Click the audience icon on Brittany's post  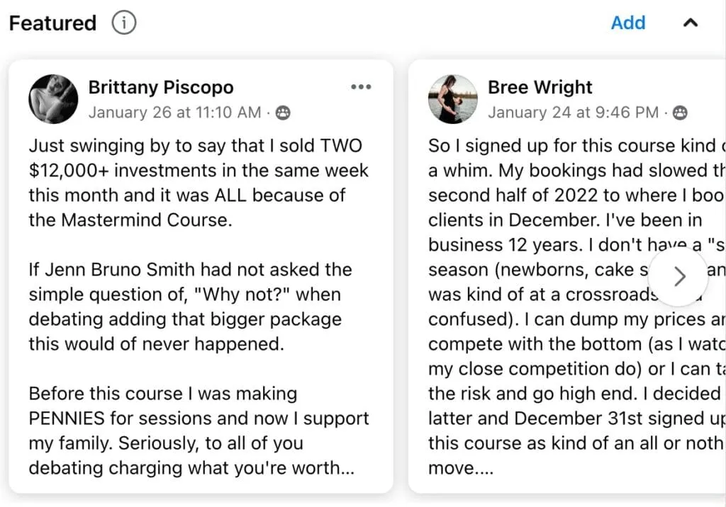[x=283, y=112]
